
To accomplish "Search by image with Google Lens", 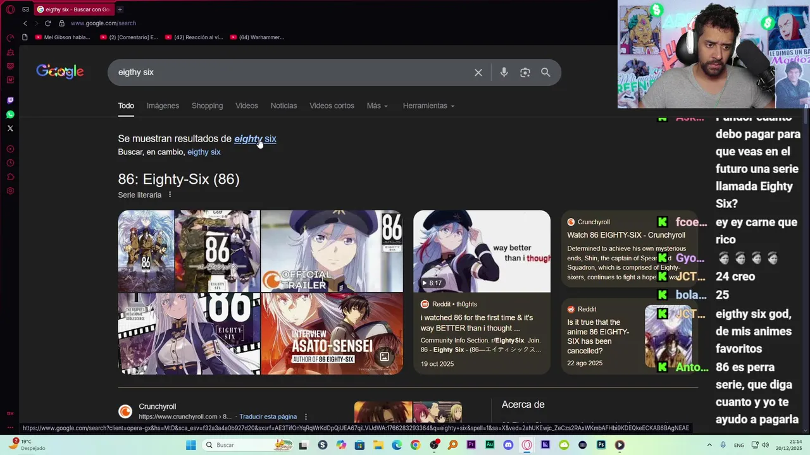I will 525,73.
